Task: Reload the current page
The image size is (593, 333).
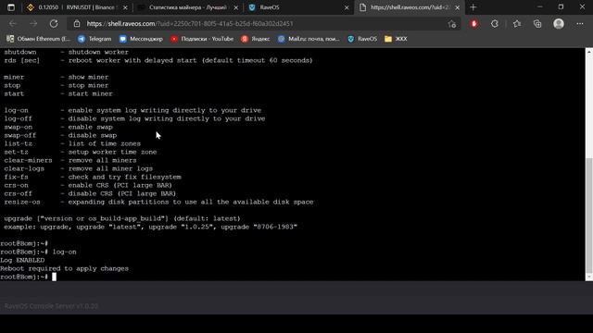Action: click(54, 23)
